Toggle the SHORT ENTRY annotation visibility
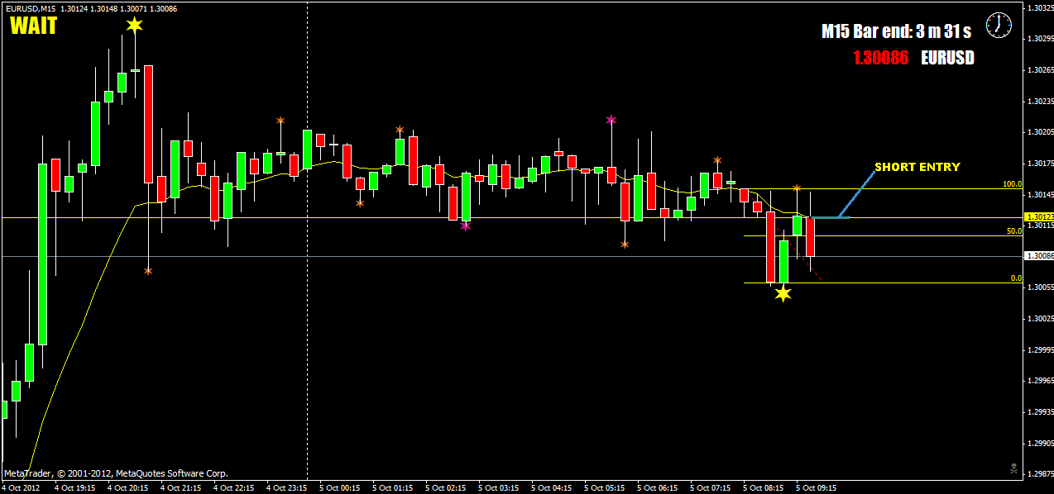Screen dimensions: 1054x494 point(917,167)
